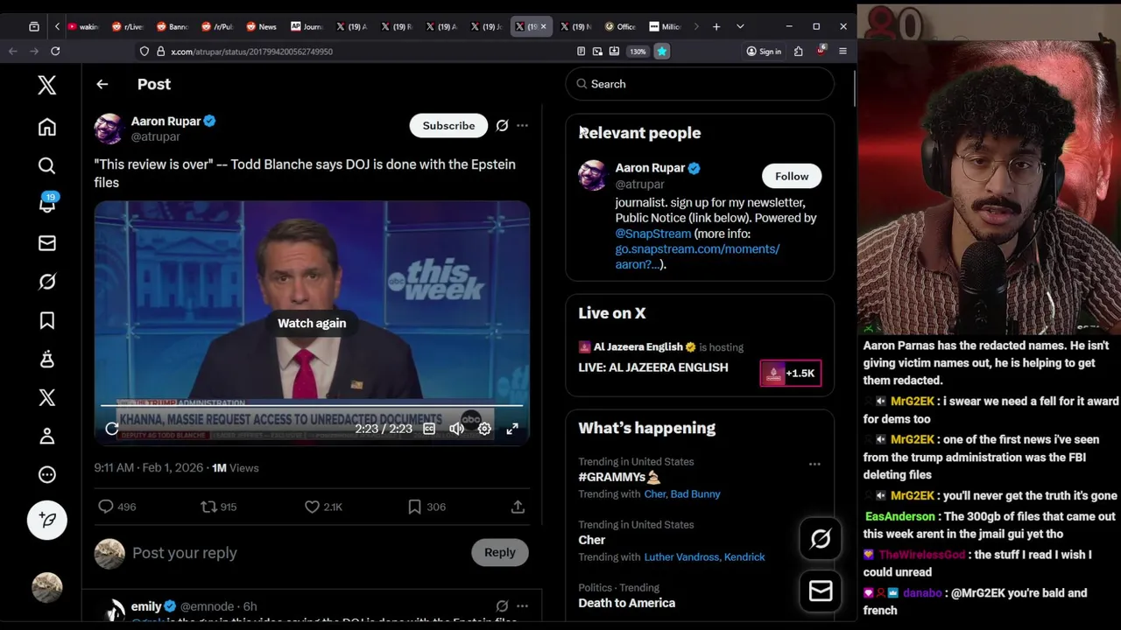1121x630 pixels.
Task: Repost the post with 915 reposts
Action: point(219,507)
